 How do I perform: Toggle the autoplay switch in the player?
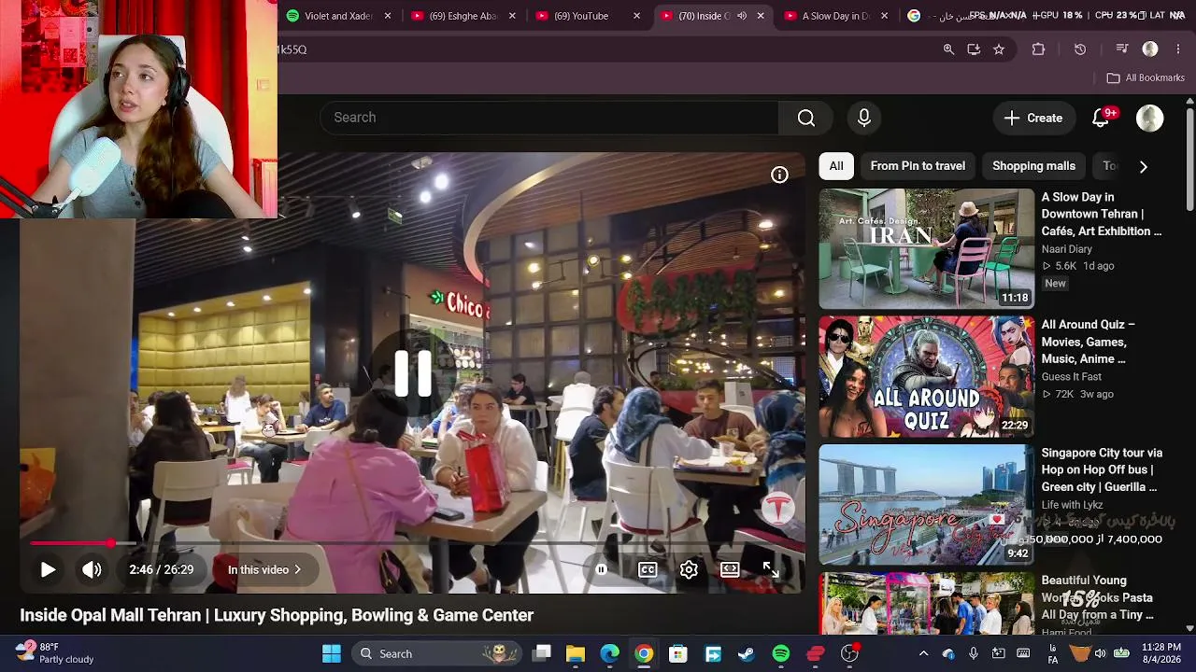click(x=601, y=569)
